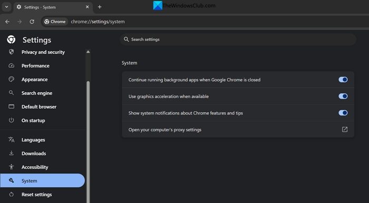Click the back navigation arrow
This screenshot has height=203, width=369.
[x=7, y=22]
